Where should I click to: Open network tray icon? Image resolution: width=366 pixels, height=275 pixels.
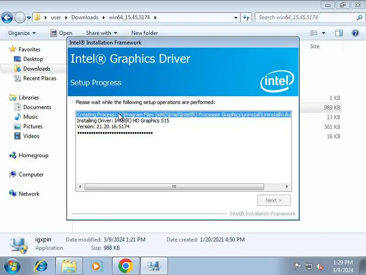click(309, 266)
